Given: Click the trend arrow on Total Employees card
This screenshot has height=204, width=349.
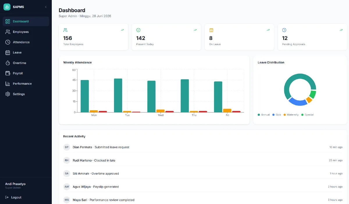Looking at the screenshot, I should (122, 30).
